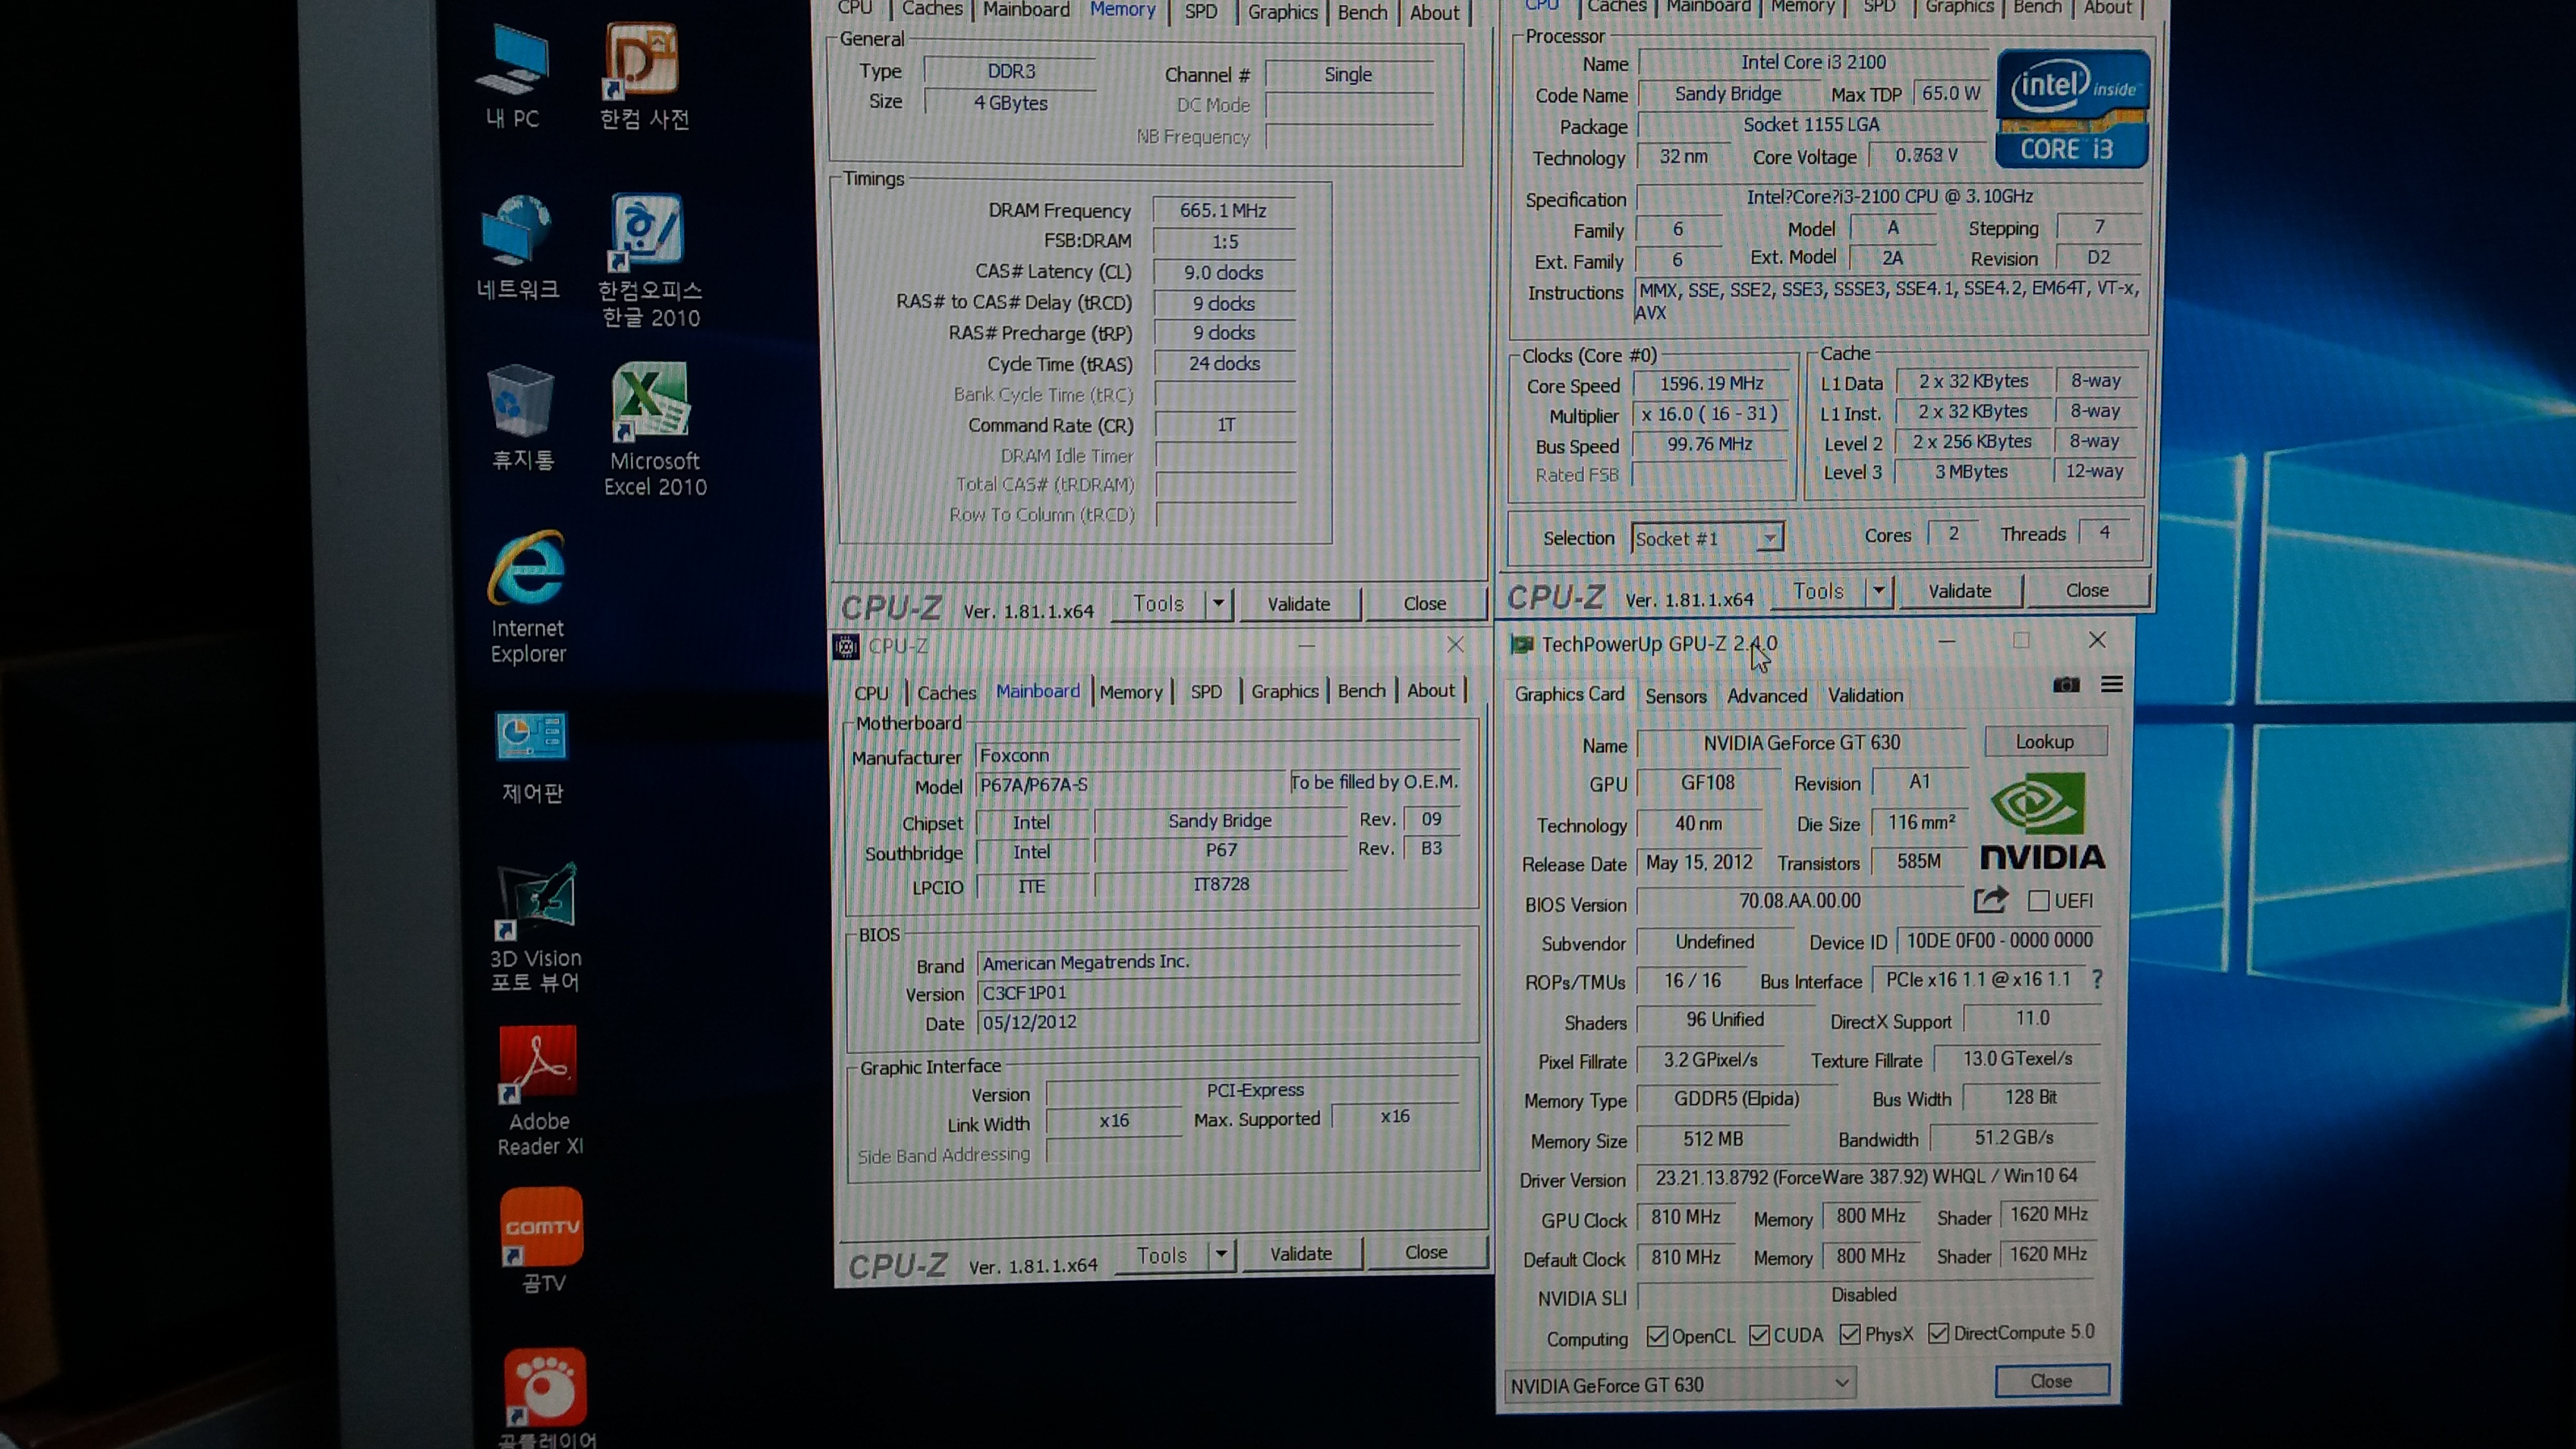
Task: Click Validate in CPU tab window
Action: 1960,591
